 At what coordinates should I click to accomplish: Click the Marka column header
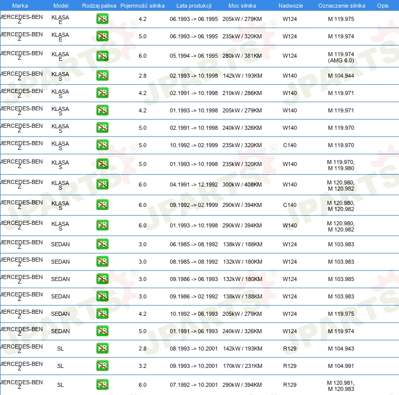coord(20,6)
